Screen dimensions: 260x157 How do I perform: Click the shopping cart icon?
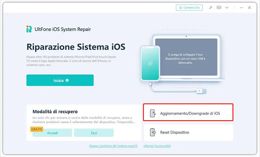pyautogui.click(x=180, y=8)
